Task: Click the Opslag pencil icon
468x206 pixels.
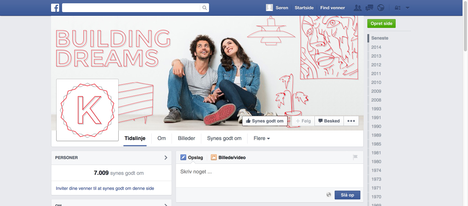Action: pyautogui.click(x=183, y=158)
